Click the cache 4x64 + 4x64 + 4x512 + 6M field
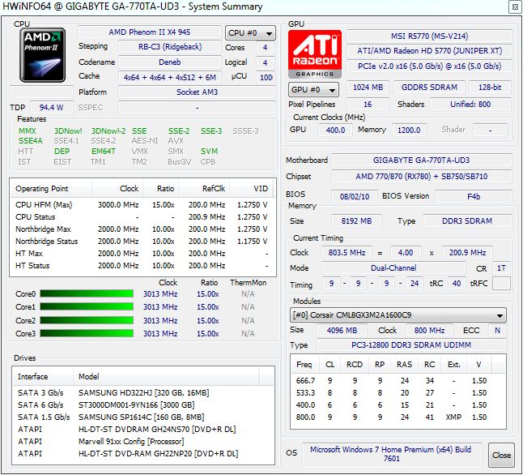 [170, 78]
